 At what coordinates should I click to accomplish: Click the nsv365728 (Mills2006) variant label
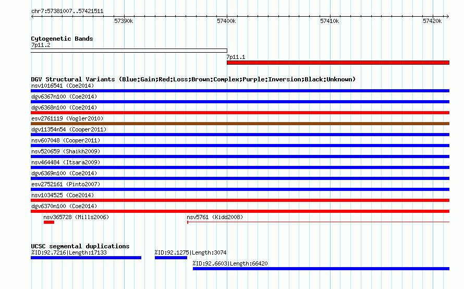pyautogui.click(x=76, y=217)
